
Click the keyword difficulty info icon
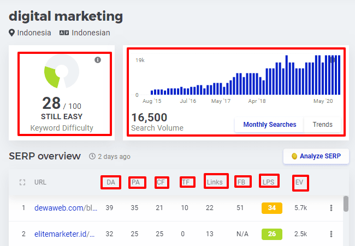coord(98,60)
